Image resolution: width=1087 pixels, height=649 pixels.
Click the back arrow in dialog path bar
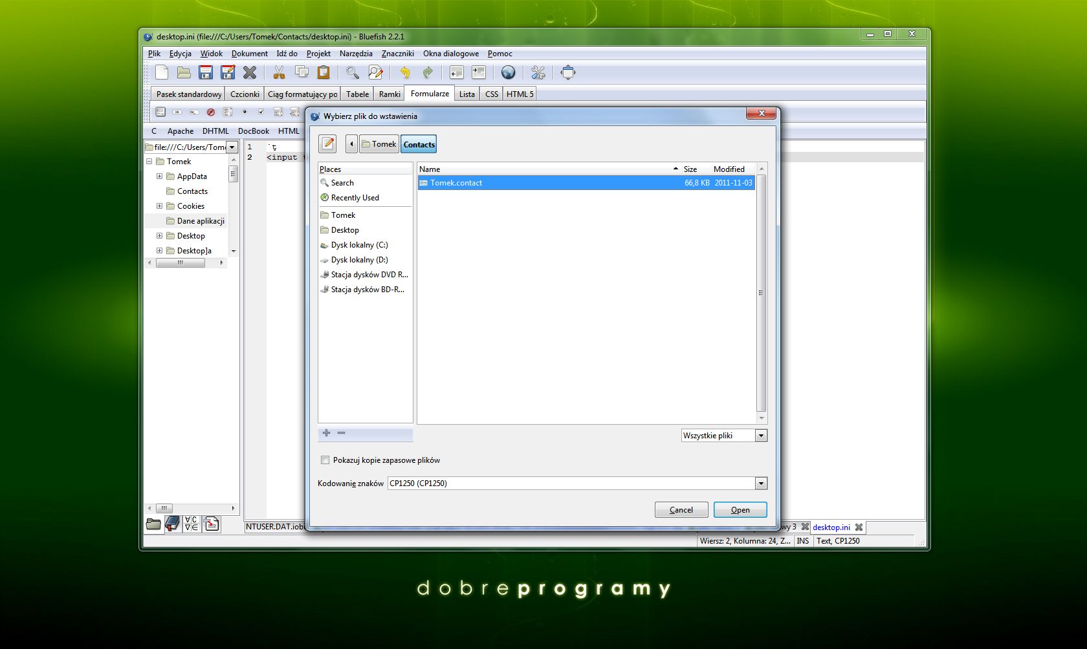coord(351,144)
